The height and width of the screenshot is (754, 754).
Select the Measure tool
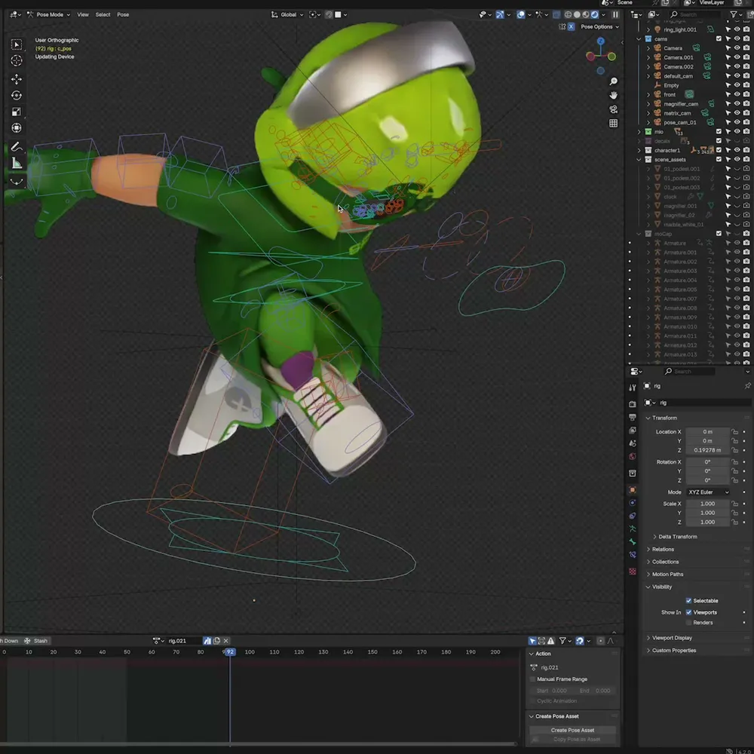pos(17,163)
